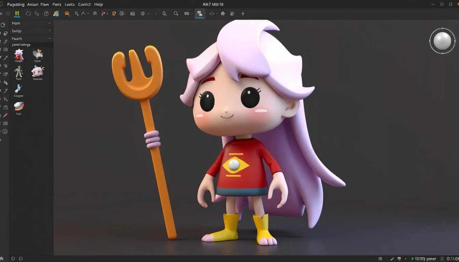Image resolution: width=459 pixels, height=262 pixels.
Task: Select the ellipse shape tool in toolbar
Action: (28, 14)
